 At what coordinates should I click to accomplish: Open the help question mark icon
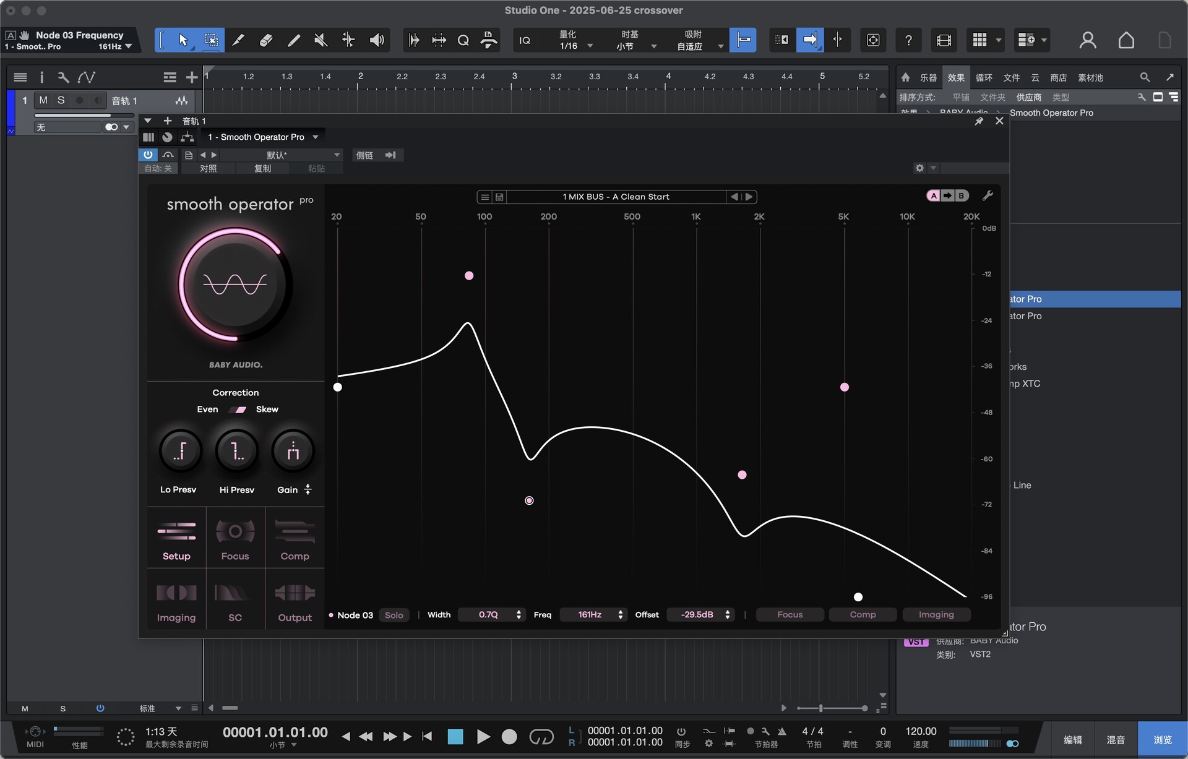coord(908,40)
